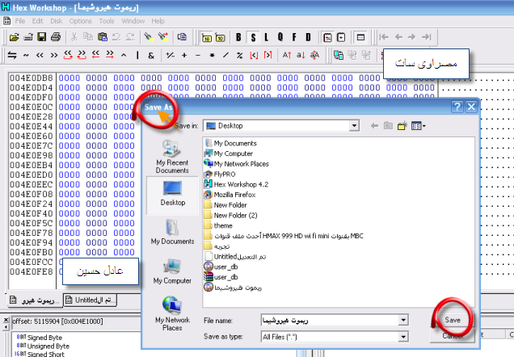Click the navigate back arrow in toolbar
The width and height of the screenshot is (514, 357).
(x=398, y=37)
